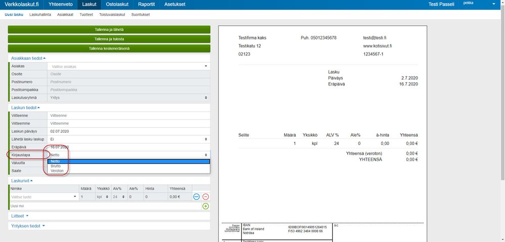Focus the Postinumero field
The width and height of the screenshot is (505, 242).
(x=128, y=82)
